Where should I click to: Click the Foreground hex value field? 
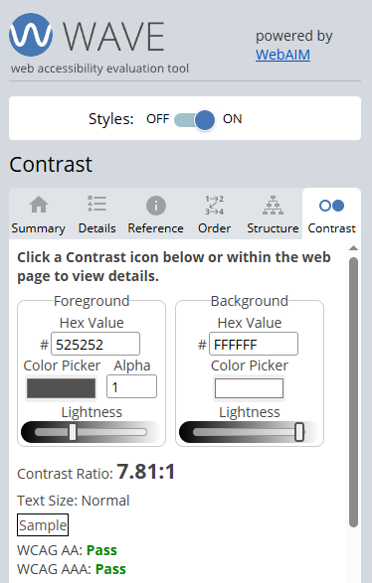95,344
